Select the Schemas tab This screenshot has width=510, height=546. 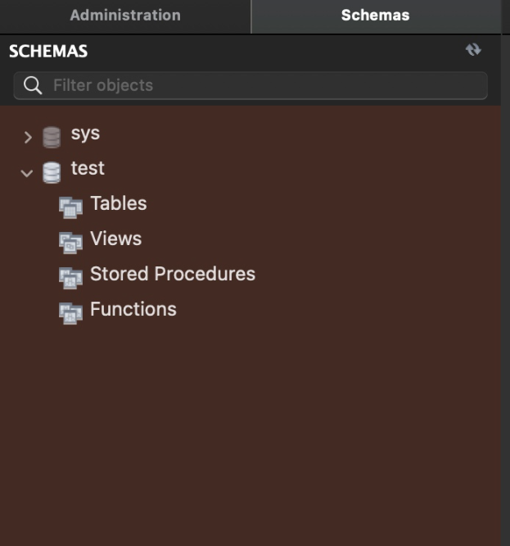[376, 16]
